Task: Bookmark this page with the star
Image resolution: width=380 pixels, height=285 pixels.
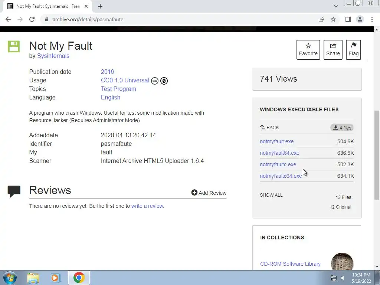Action: tap(333, 19)
